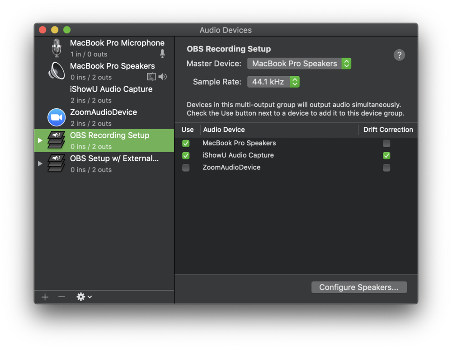Click the default sound output speaker icon
This screenshot has width=452, height=349.
coord(163,77)
